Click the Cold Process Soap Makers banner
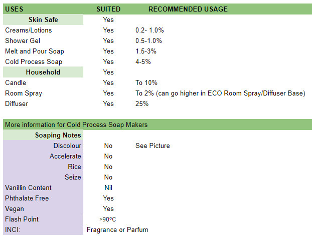Image resolution: width=312 pixels, height=236 pixels. tap(76, 124)
